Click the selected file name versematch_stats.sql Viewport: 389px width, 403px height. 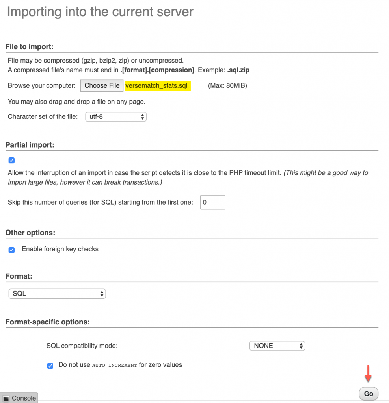coord(156,85)
